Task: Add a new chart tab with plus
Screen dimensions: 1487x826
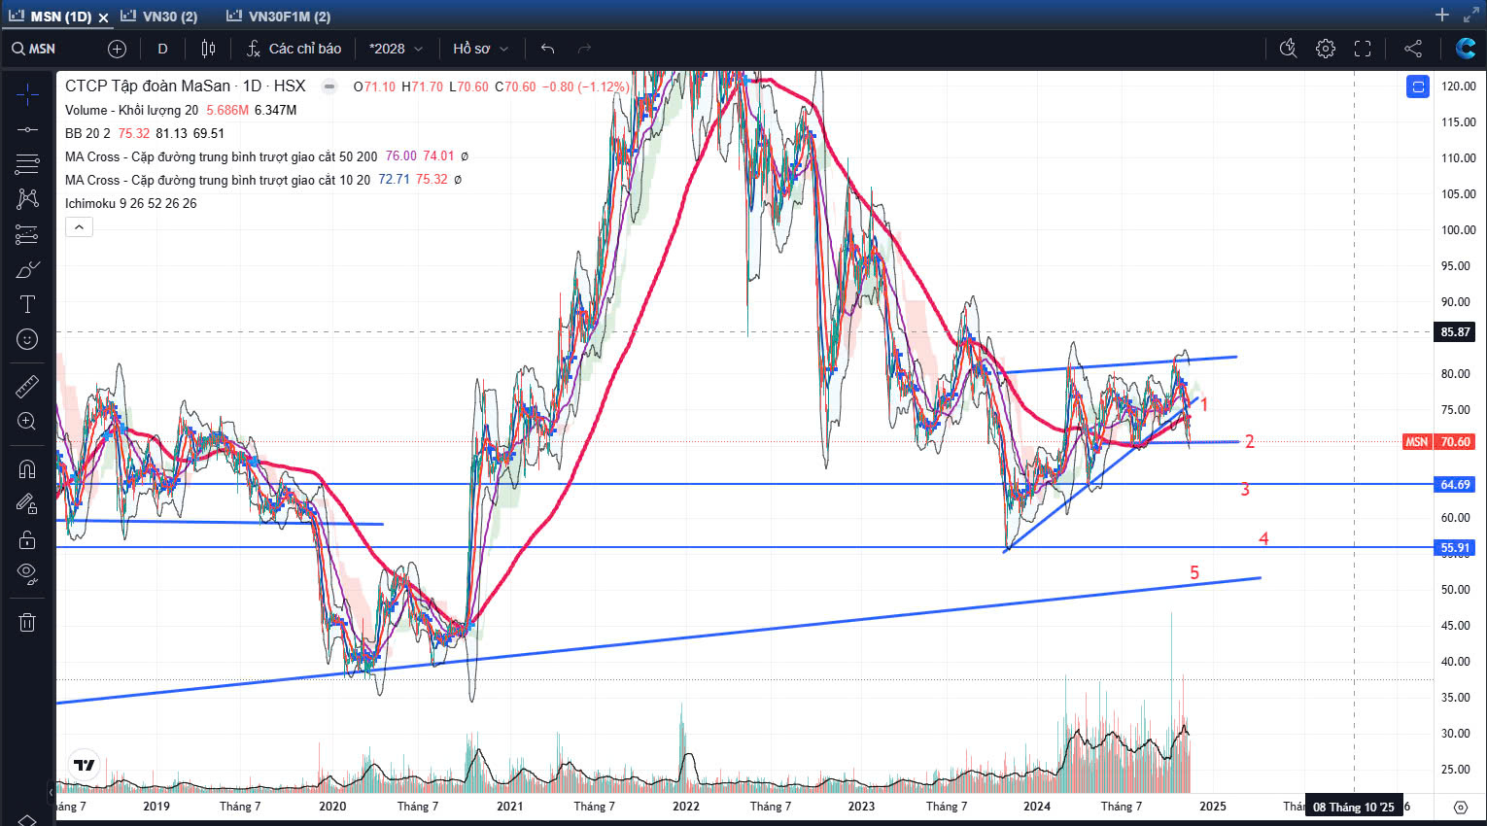Action: click(1442, 15)
